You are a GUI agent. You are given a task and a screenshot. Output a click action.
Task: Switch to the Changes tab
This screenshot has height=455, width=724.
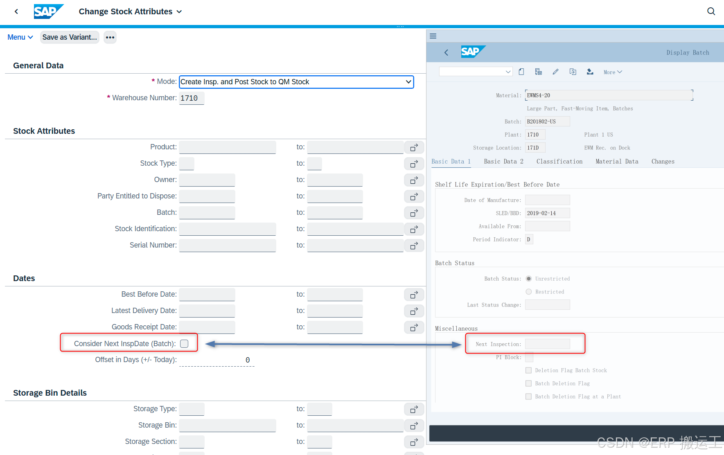[663, 162]
